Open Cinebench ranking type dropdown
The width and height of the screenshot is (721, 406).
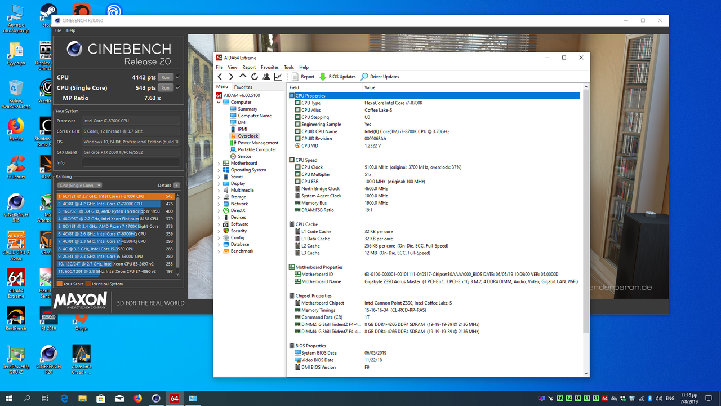[x=79, y=185]
